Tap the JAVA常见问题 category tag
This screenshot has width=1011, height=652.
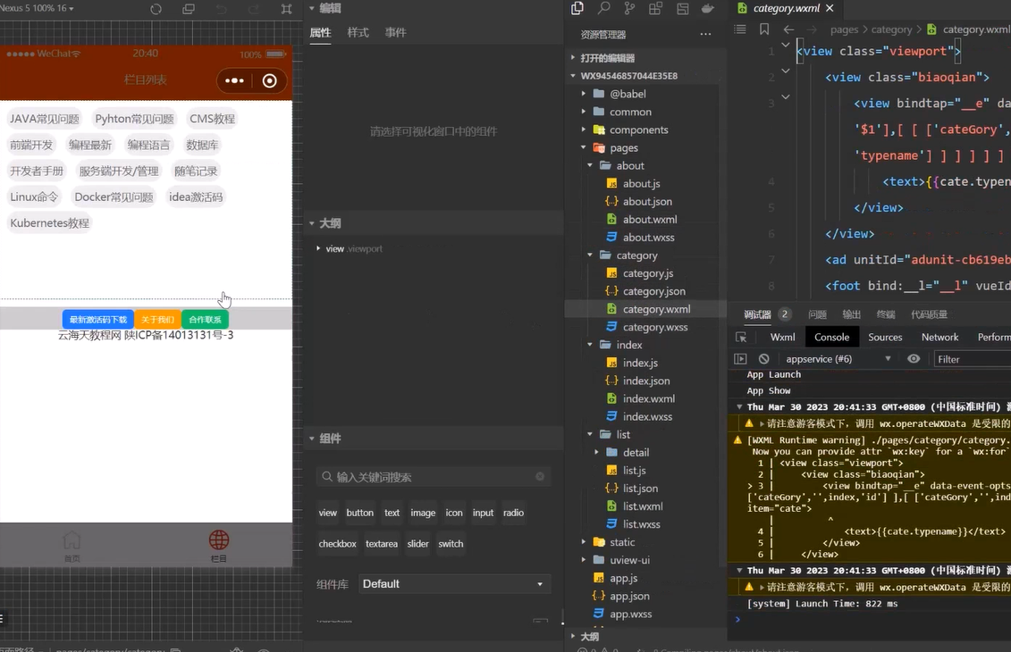click(45, 119)
